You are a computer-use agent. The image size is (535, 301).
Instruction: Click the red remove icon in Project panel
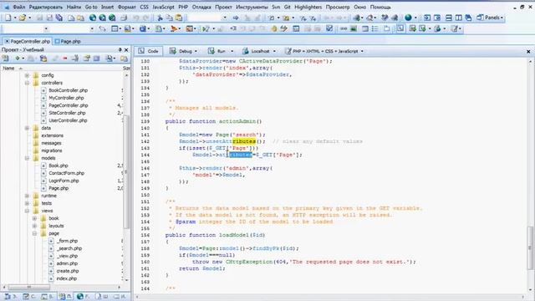[65, 59]
